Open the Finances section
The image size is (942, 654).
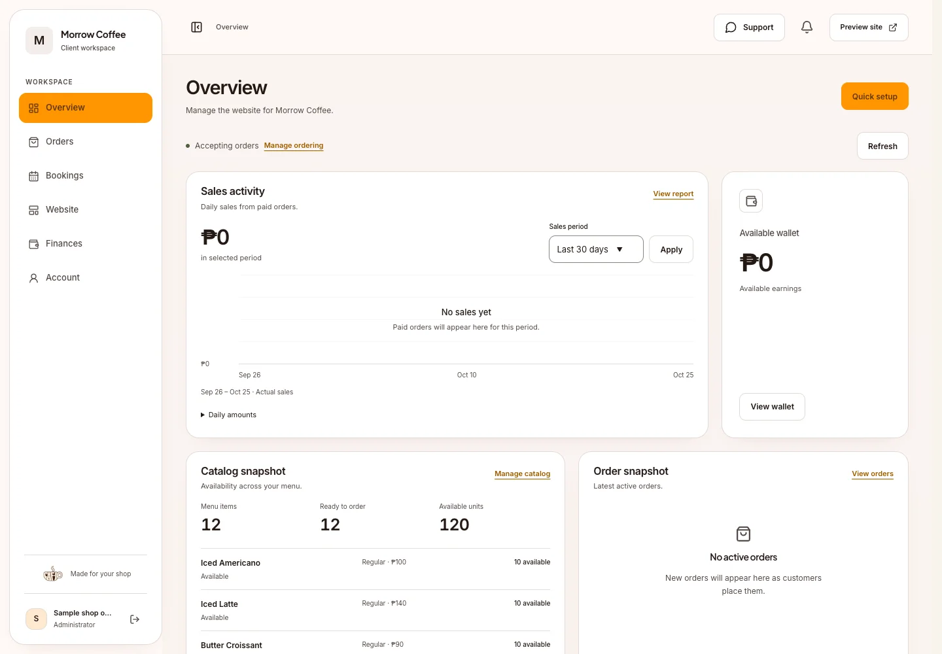tap(86, 244)
